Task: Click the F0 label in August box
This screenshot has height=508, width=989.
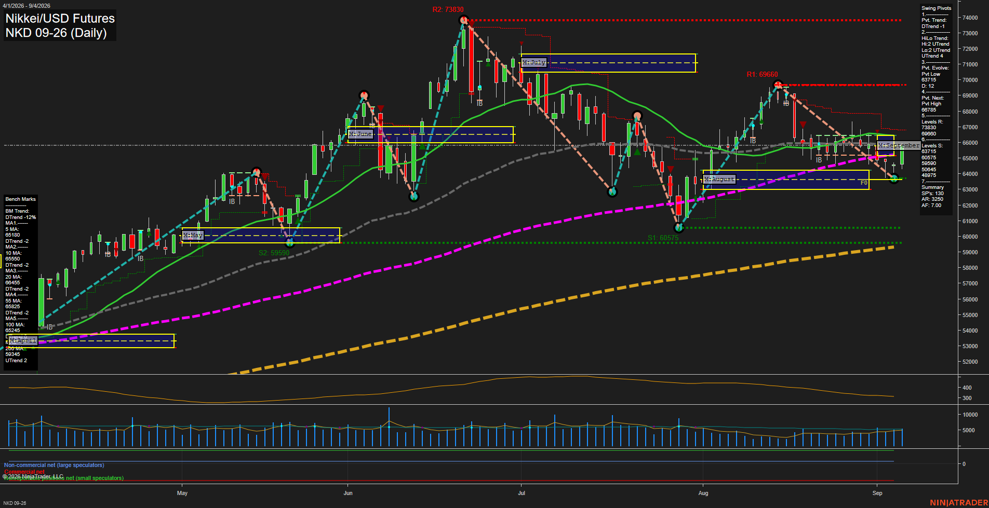Action: 864,183
